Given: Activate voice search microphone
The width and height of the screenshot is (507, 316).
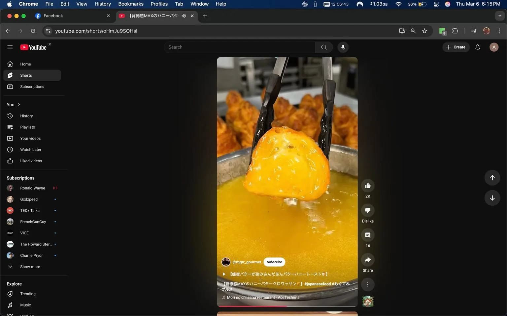Looking at the screenshot, I should 343,47.
